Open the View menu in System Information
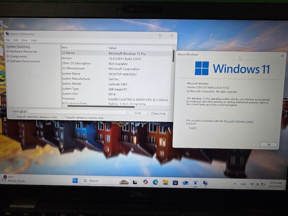Image resolution: width=288 pixels, height=216 pixels. point(24,40)
